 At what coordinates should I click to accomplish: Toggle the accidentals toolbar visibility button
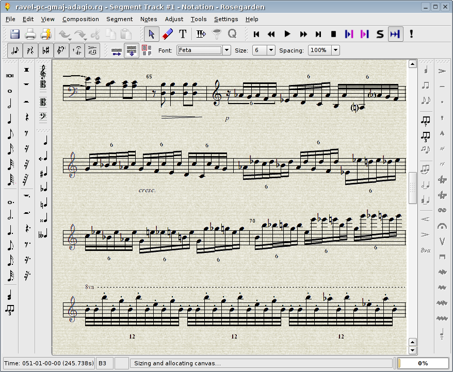[x=45, y=50]
